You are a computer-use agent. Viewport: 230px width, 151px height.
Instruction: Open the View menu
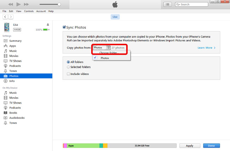19,11
